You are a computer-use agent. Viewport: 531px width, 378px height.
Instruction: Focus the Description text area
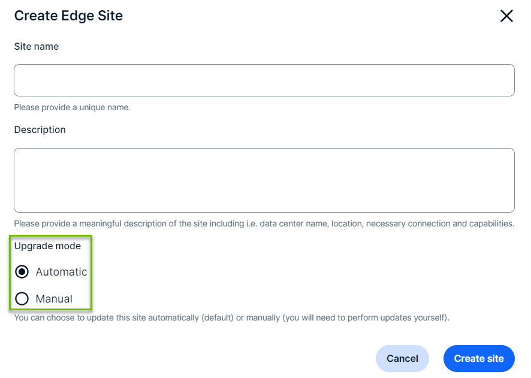coord(264,180)
